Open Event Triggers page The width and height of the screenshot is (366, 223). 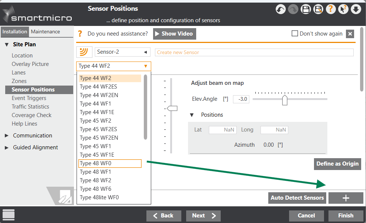click(x=29, y=98)
